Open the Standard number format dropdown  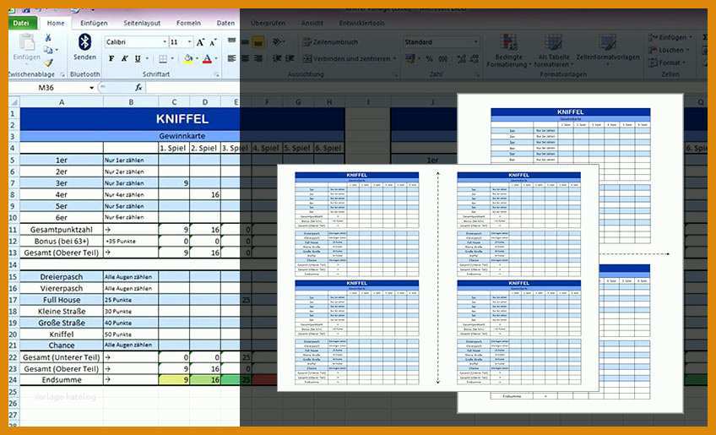(476, 42)
